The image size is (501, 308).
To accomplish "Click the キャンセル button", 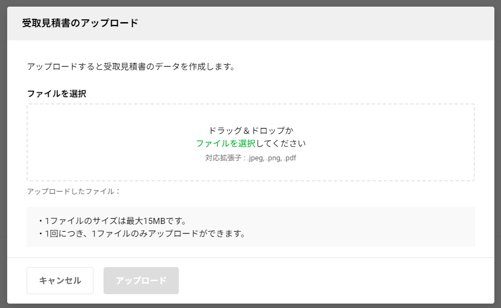I will click(x=60, y=280).
